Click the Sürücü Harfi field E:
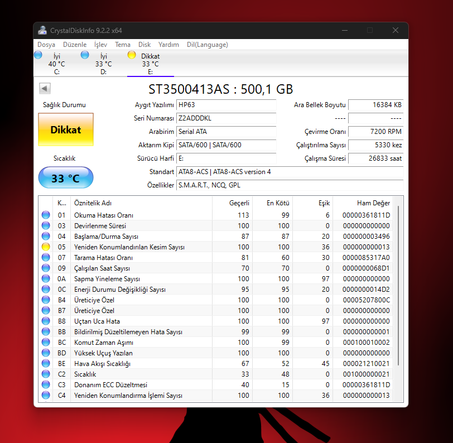Image resolution: width=453 pixels, height=443 pixels. point(226,158)
